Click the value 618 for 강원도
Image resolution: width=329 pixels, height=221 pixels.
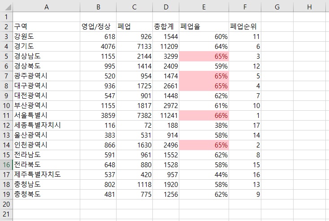(x=98, y=36)
